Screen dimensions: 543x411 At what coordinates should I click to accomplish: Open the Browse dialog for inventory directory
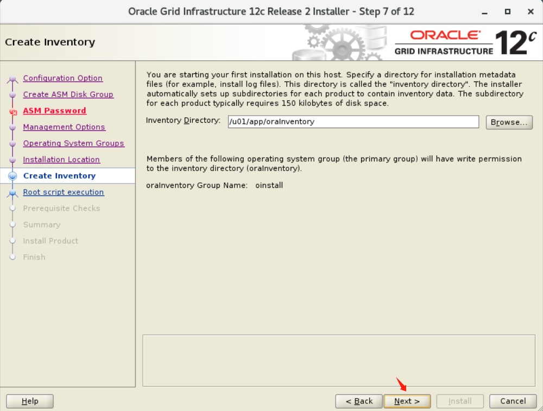click(x=509, y=122)
